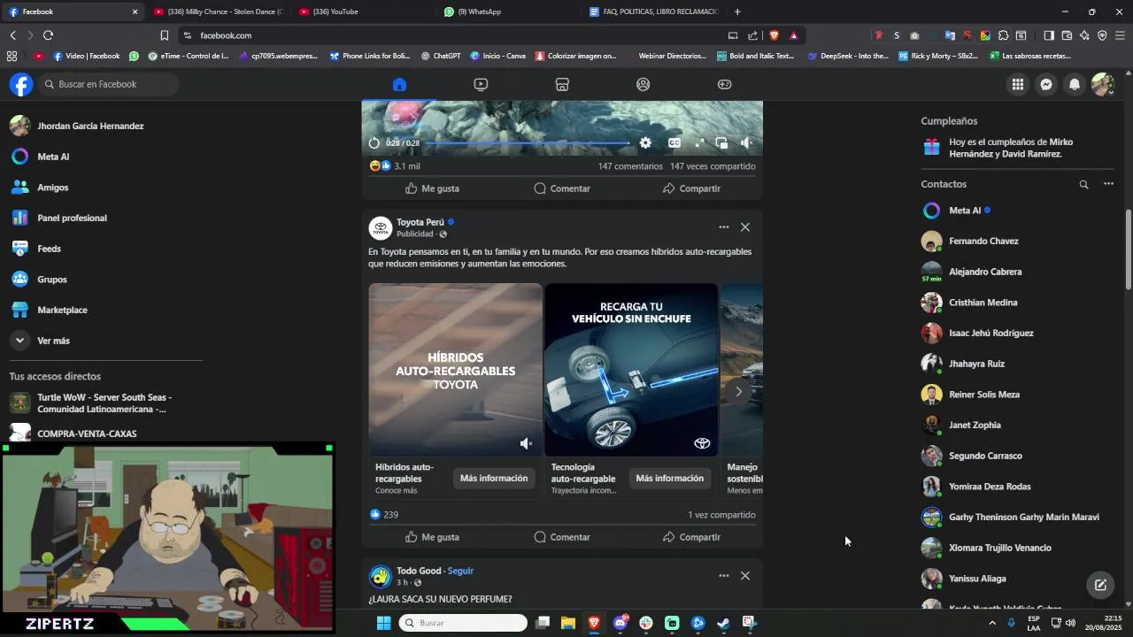Open the Facebook menu grid icon
1133x637 pixels.
tap(1018, 84)
